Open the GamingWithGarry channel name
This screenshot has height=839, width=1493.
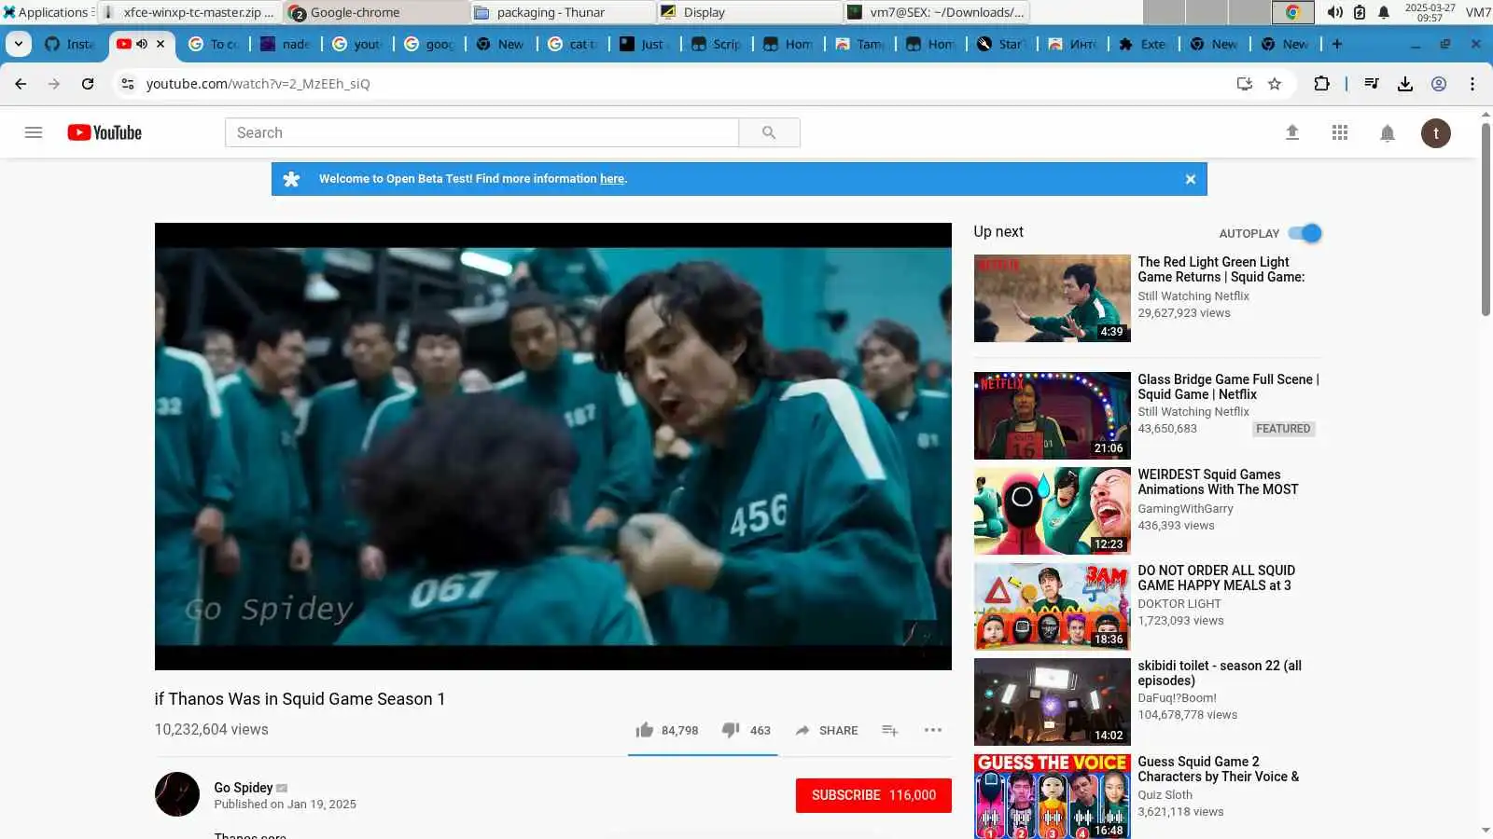click(x=1185, y=509)
